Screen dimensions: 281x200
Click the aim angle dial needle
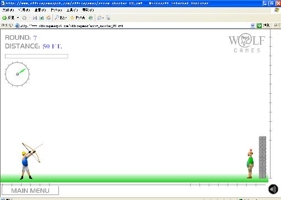[x=21, y=72]
